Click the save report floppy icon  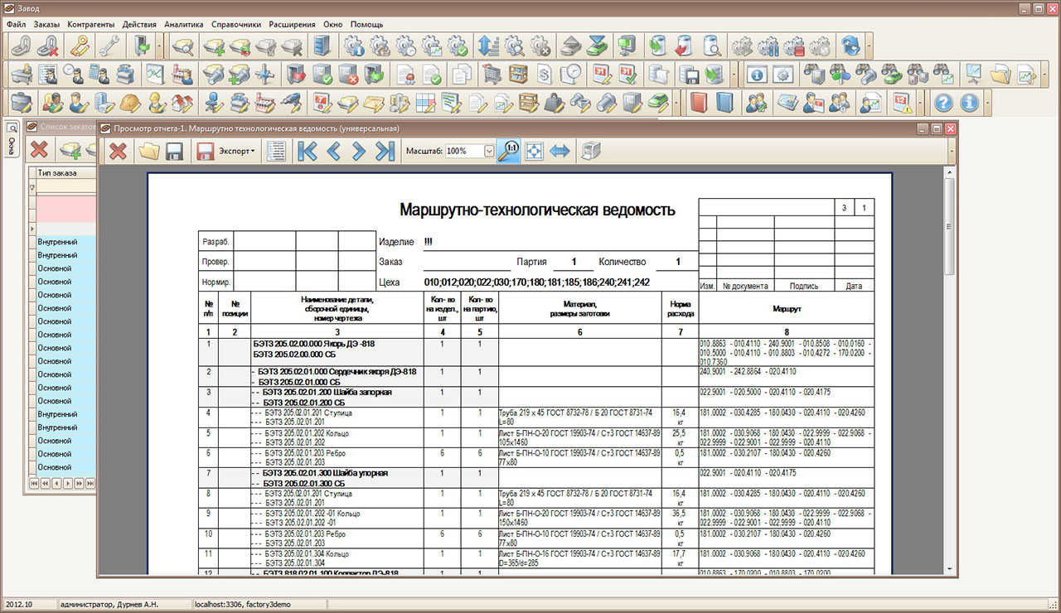pyautogui.click(x=174, y=152)
